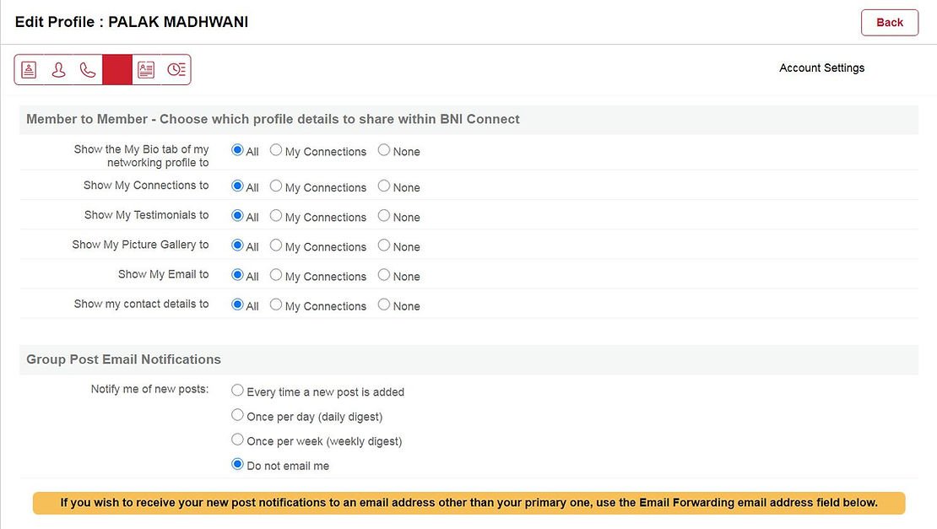Set Show My Testimonials to None
Screen dimensions: 937x529
[x=384, y=216]
